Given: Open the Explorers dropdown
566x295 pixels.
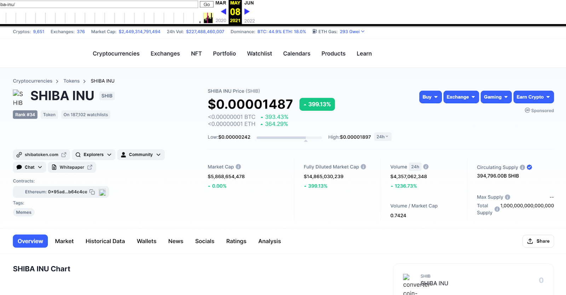Looking at the screenshot, I should pyautogui.click(x=94, y=155).
